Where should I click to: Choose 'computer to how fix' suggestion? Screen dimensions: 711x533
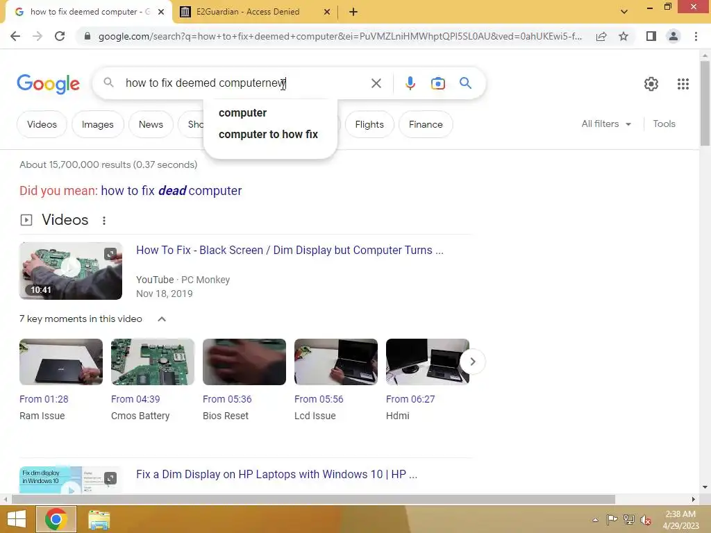[x=268, y=134]
